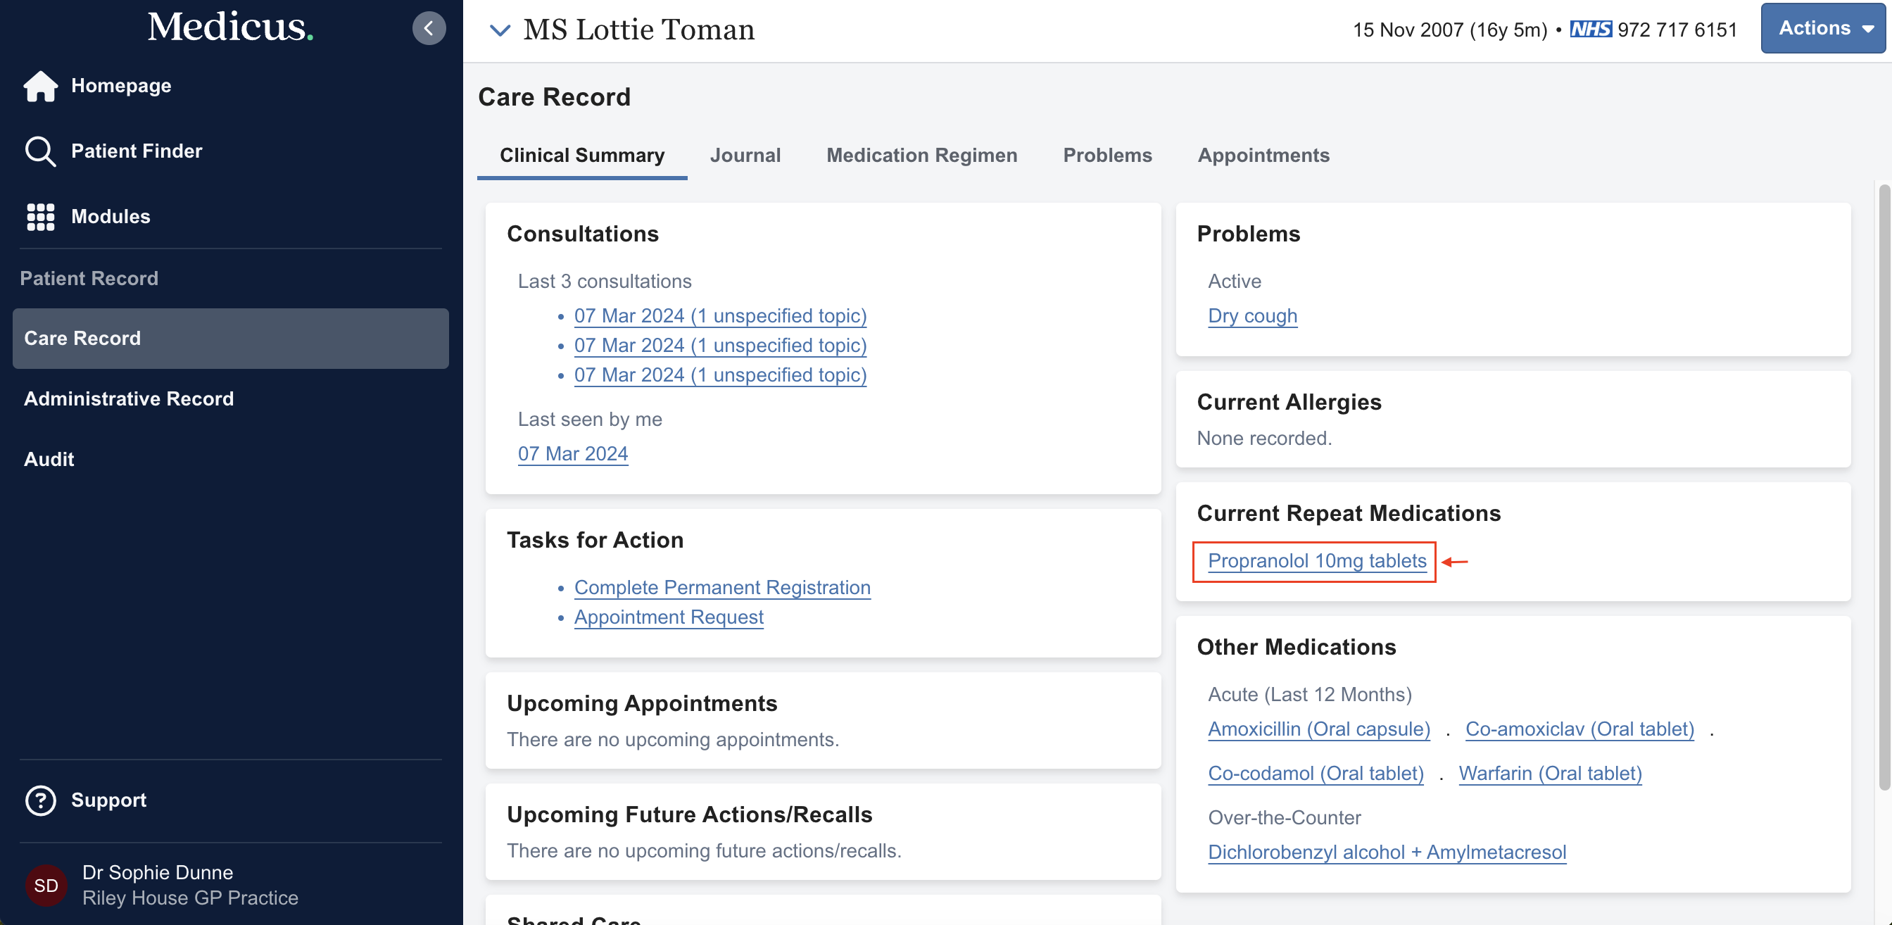Viewport: 1892px width, 925px height.
Task: Select the Problems tab
Action: click(1107, 155)
